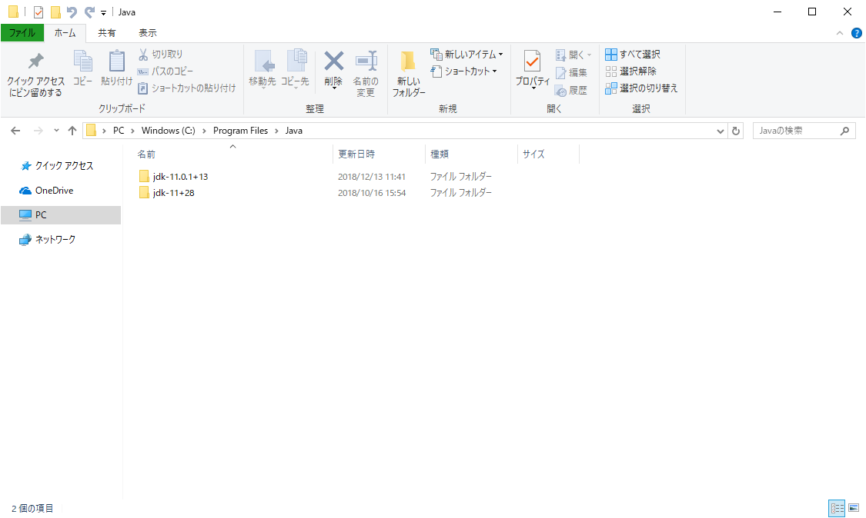Image resolution: width=866 pixels, height=518 pixels.
Task: Click Redo in quick access toolbar
Action: coord(89,12)
